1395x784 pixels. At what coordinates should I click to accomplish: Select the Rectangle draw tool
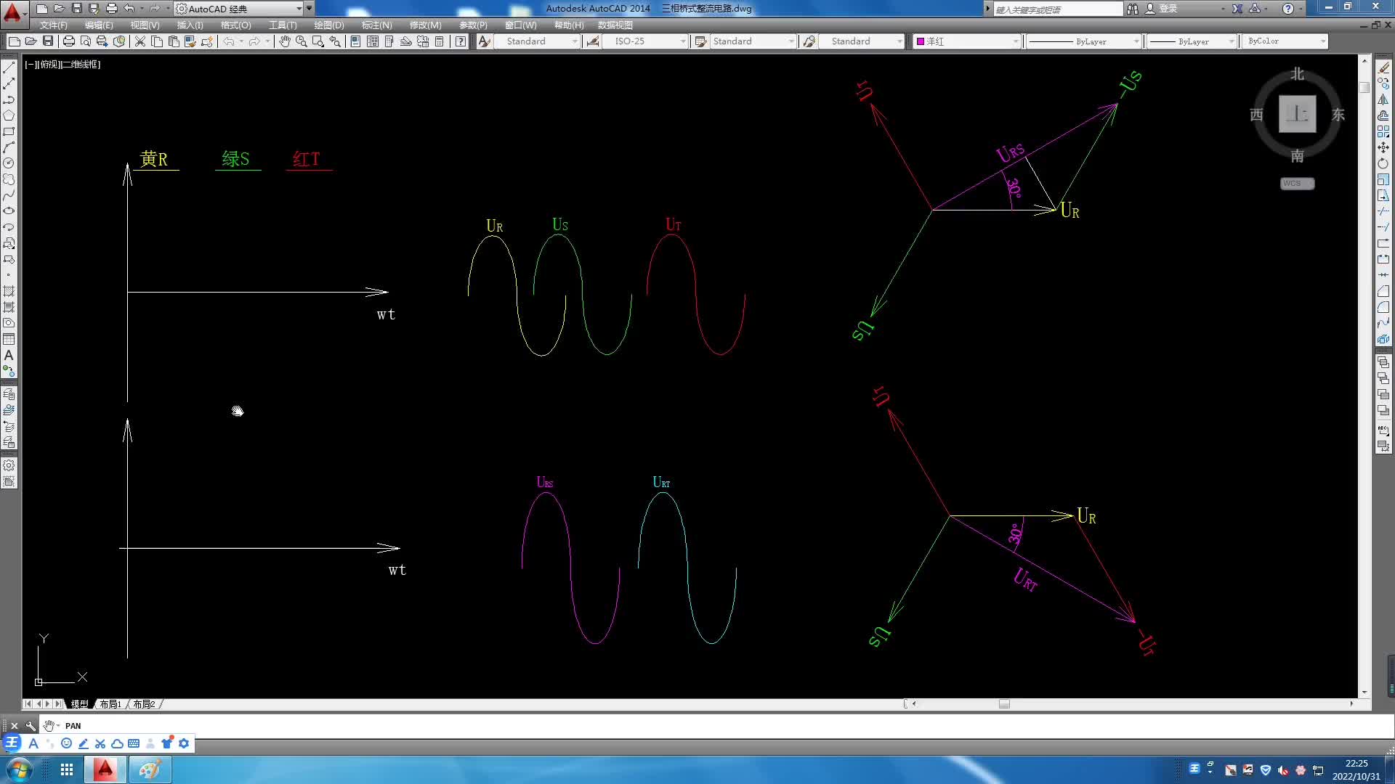pos(9,131)
